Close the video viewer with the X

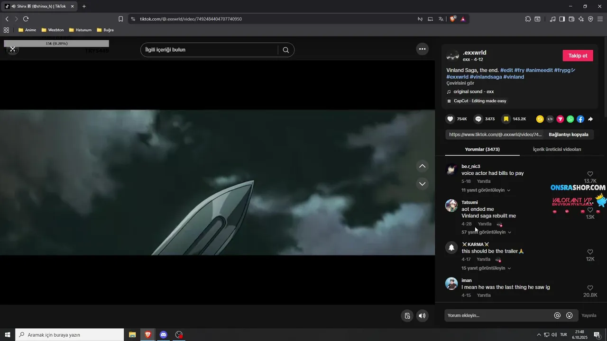click(13, 49)
